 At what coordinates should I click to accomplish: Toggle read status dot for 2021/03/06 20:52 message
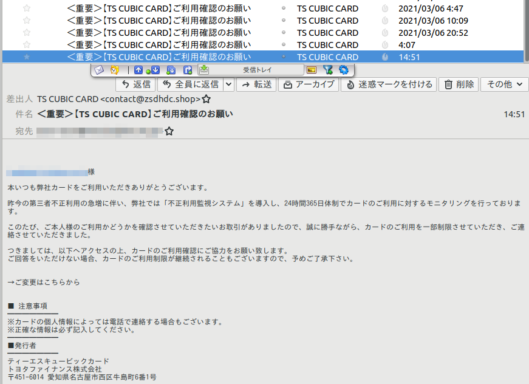[x=284, y=32]
